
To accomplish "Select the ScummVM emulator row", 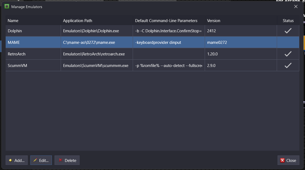I will coord(152,65).
